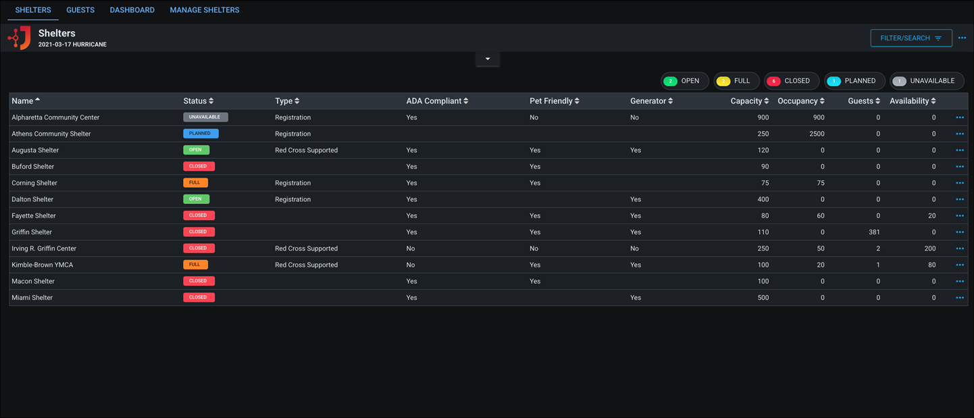Viewport: 974px width, 418px height.
Task: Toggle the CLOSED status filter chip
Action: [791, 80]
